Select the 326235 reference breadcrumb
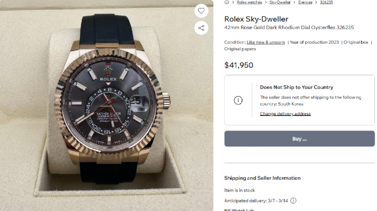Screen dimensions: 377x211 tap(326, 2)
